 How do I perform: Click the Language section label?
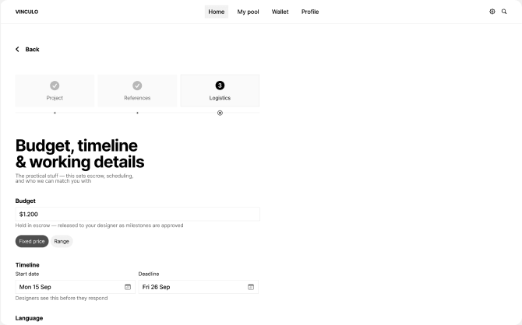[x=29, y=318]
